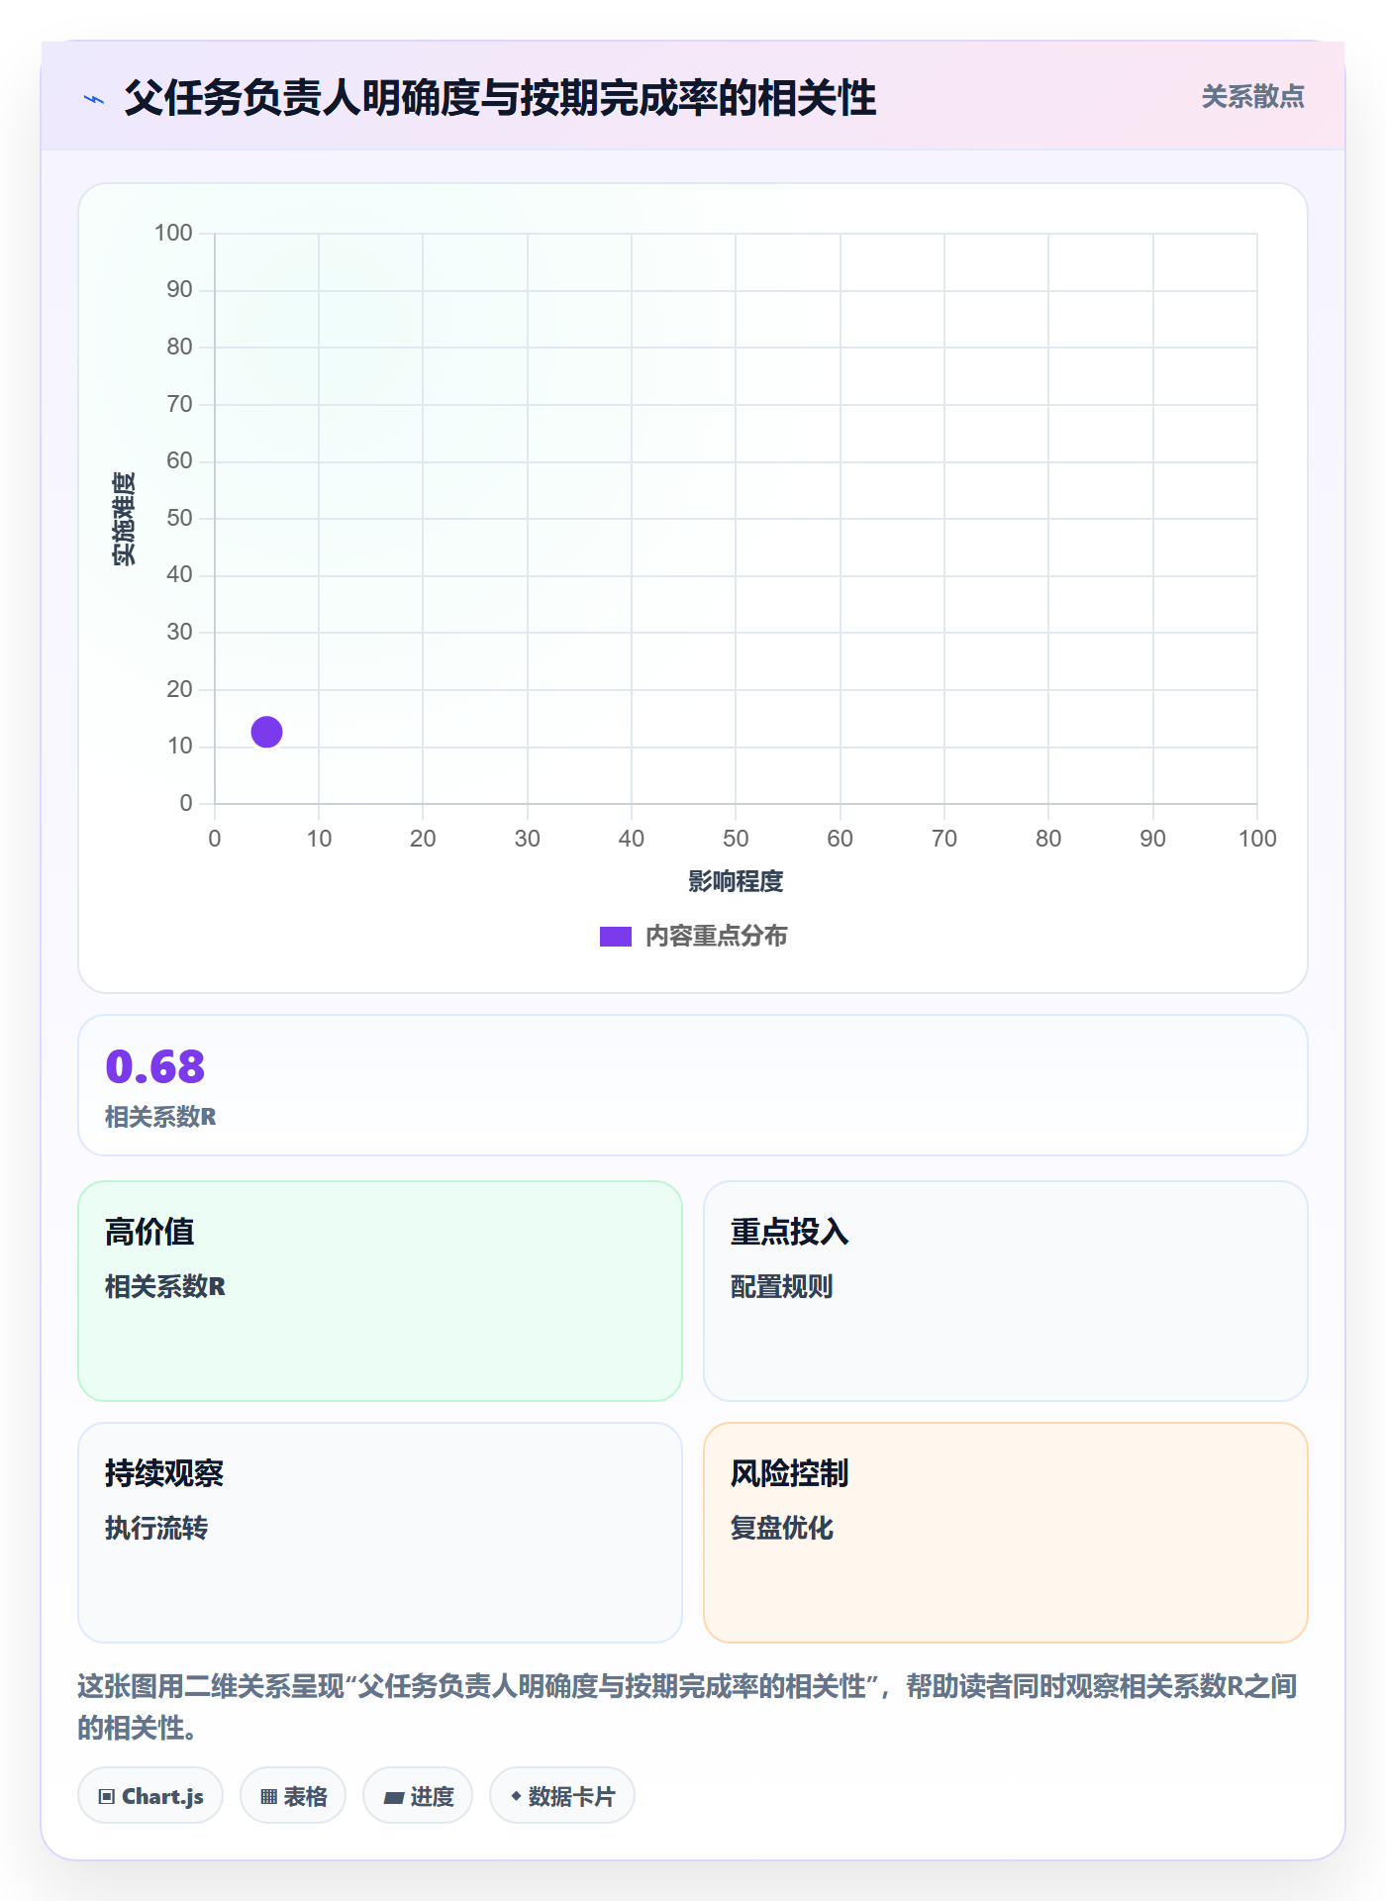Click the y-axis title 实施难度
Screen dimensions: 1386x1901
124,519
